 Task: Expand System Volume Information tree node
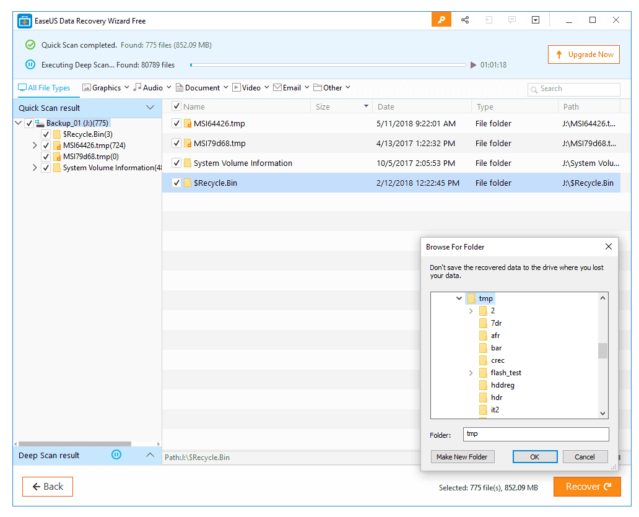(x=35, y=168)
